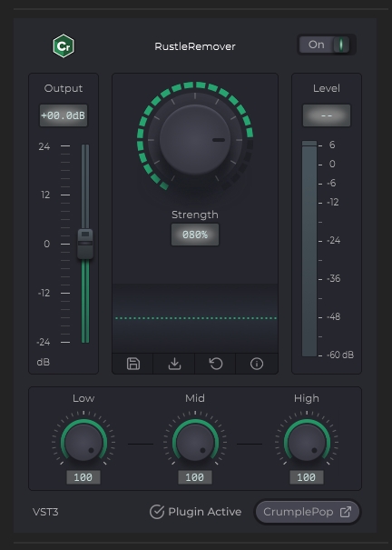
Task: Click the High band knob
Action: [x=307, y=443]
